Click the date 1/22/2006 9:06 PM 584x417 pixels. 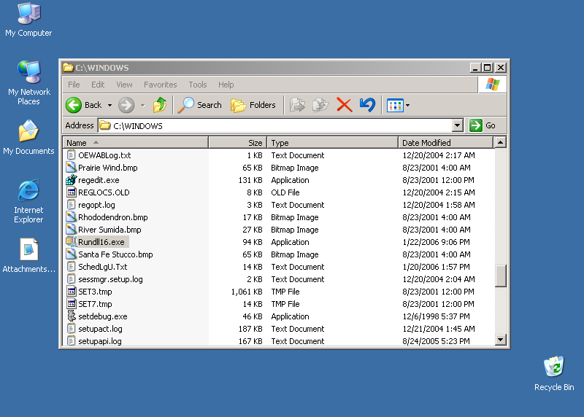tap(436, 242)
